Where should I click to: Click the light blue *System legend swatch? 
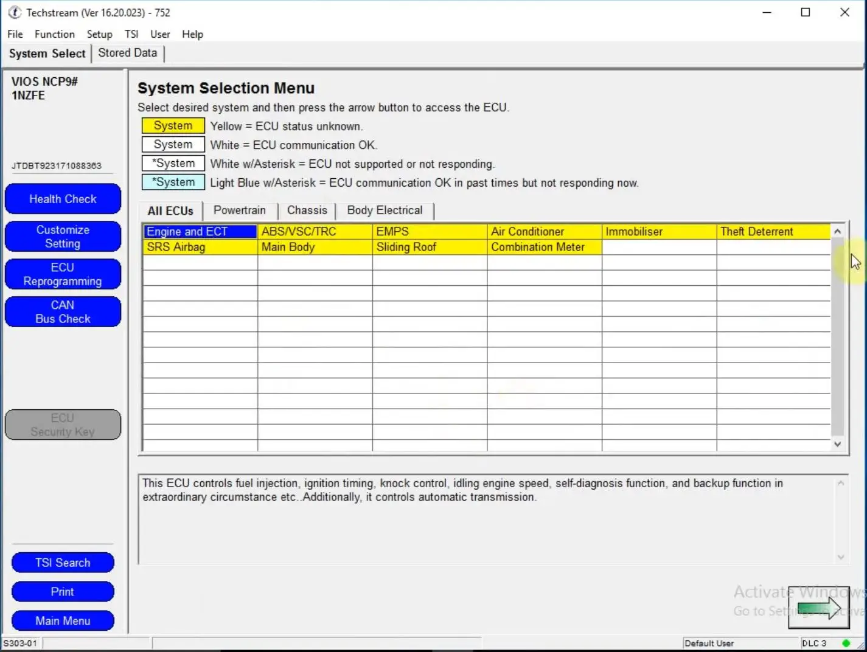tap(173, 182)
